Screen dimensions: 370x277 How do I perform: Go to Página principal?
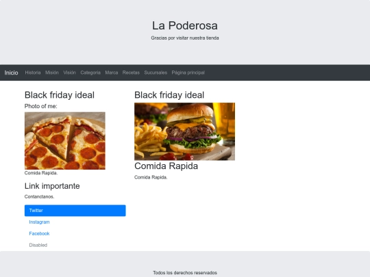188,72
